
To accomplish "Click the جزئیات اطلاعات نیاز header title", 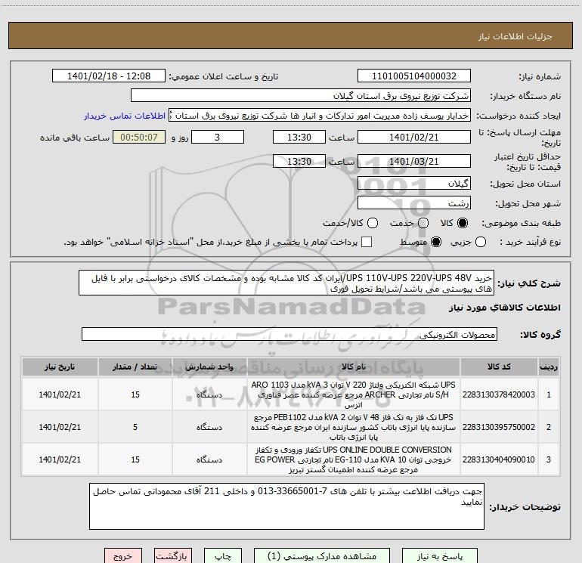I will pyautogui.click(x=515, y=36).
